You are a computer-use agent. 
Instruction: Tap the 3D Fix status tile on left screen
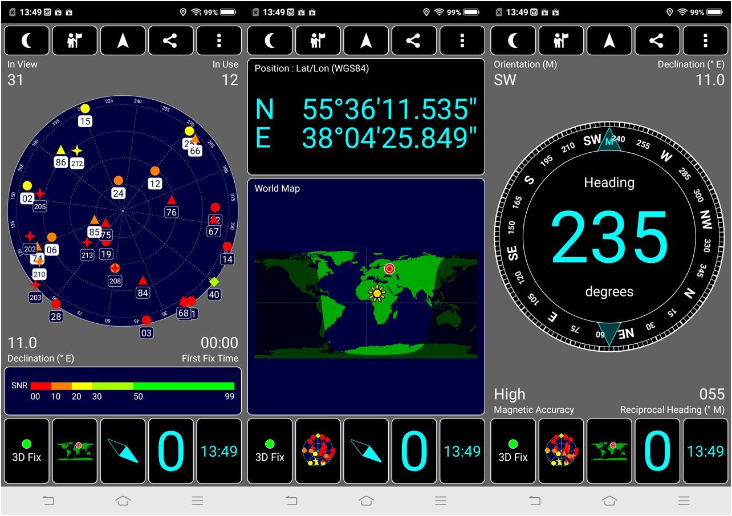tap(27, 451)
